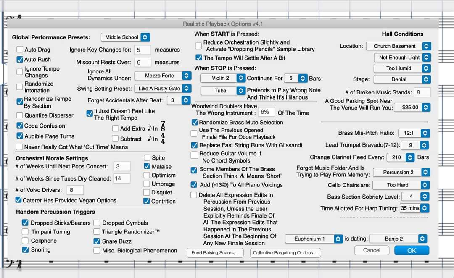Check the Spite morale checkbox
The height and width of the screenshot is (278, 454).
pos(147,158)
